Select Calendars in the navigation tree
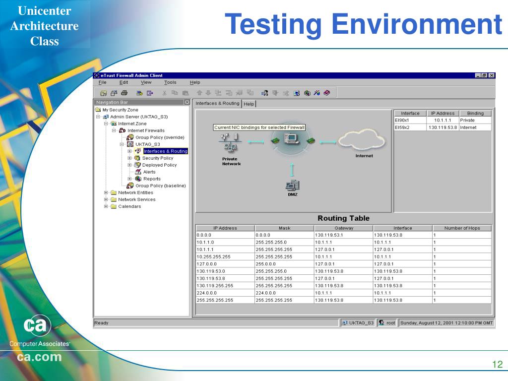 (x=129, y=206)
